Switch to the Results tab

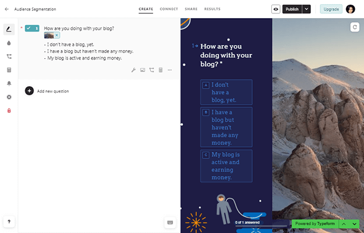pyautogui.click(x=212, y=9)
